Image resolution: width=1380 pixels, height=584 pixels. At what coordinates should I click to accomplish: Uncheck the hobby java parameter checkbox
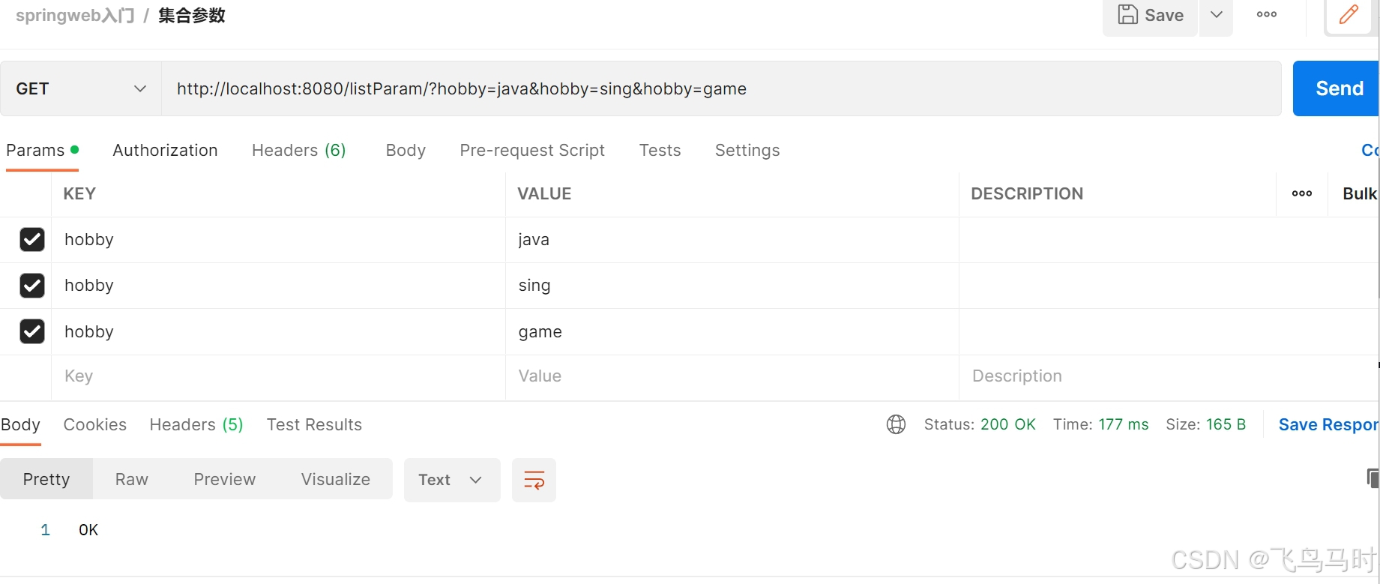click(x=32, y=239)
